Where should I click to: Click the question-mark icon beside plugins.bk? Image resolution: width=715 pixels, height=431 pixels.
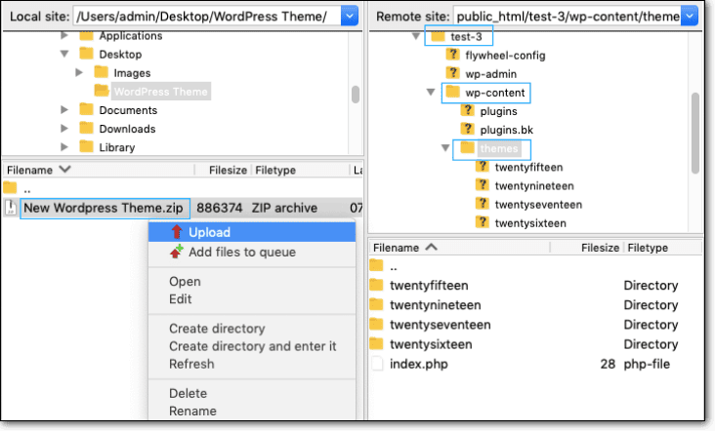(x=468, y=130)
